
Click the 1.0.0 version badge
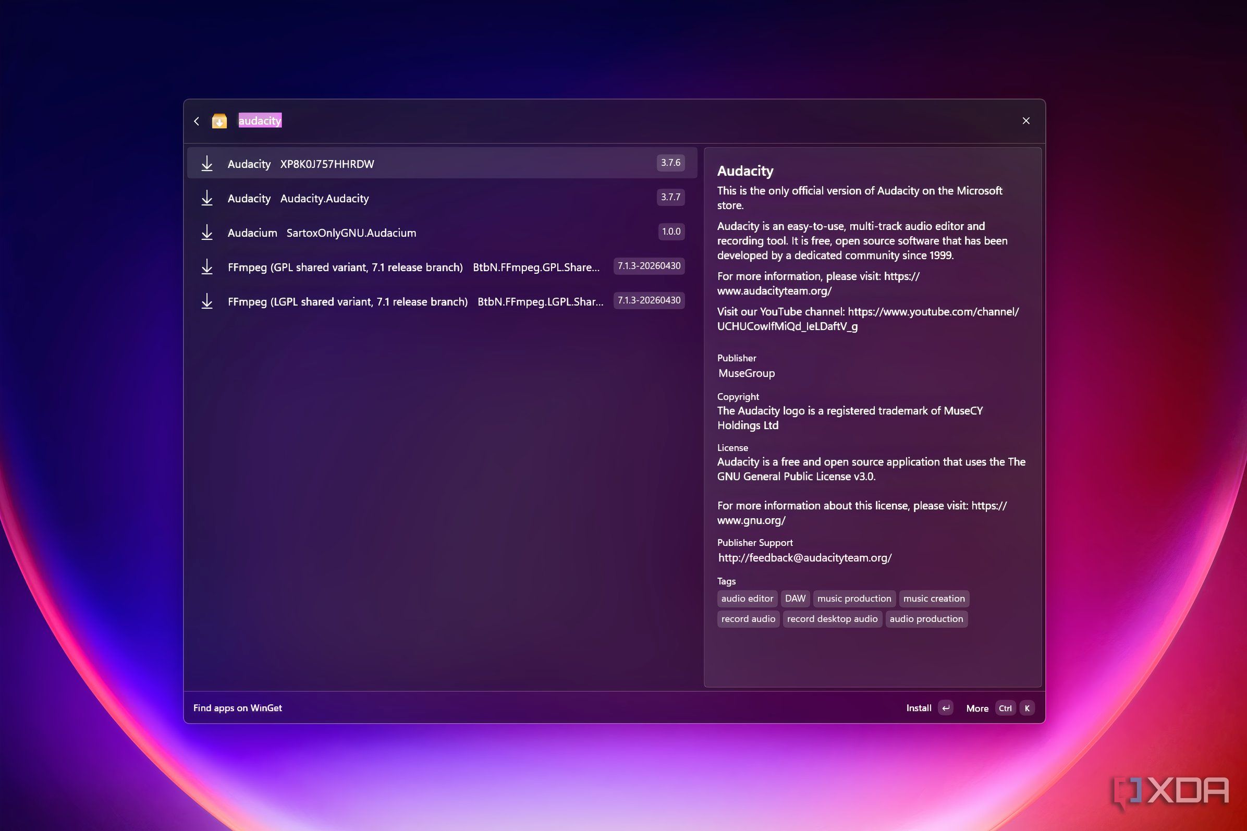[x=671, y=231]
